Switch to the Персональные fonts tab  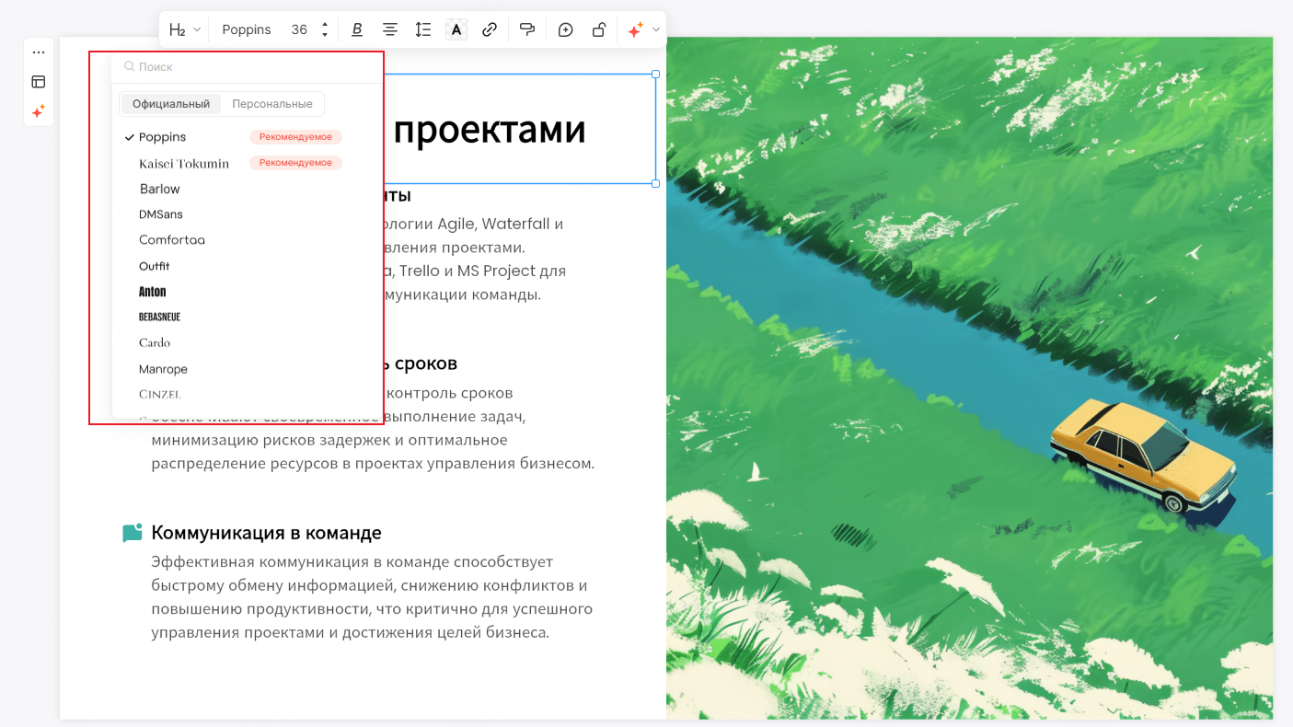click(272, 103)
